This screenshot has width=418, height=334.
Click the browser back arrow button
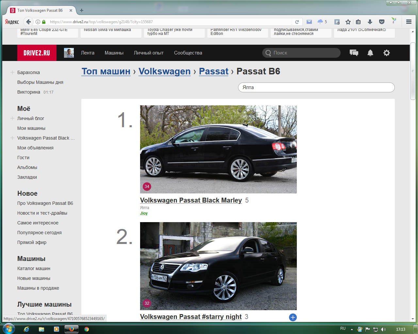click(x=28, y=22)
